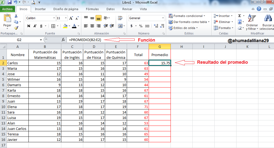
Task: Select column G header
Action: click(x=160, y=47)
